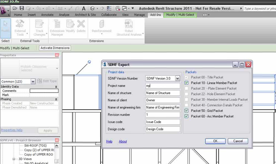
Task: Click the Default 3D View house icon
Action: click(x=93, y=8)
